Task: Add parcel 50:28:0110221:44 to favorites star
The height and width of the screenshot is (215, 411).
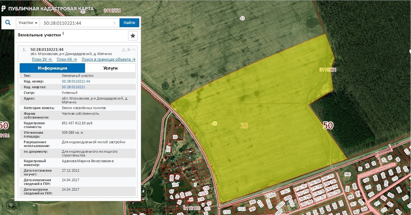Action: point(129,50)
